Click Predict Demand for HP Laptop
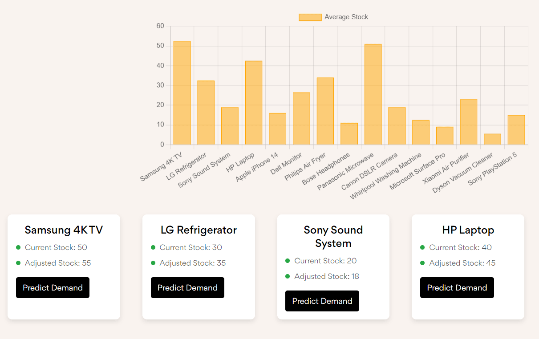Viewport: 539px width, 339px height. tap(457, 287)
